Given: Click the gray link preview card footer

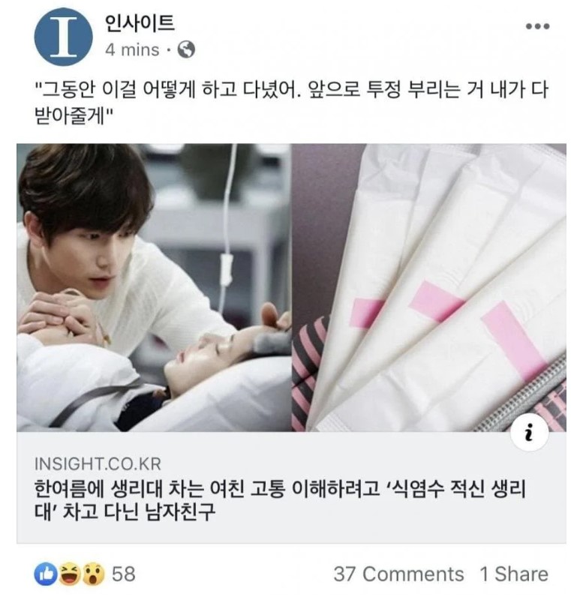Looking at the screenshot, I should (291, 487).
